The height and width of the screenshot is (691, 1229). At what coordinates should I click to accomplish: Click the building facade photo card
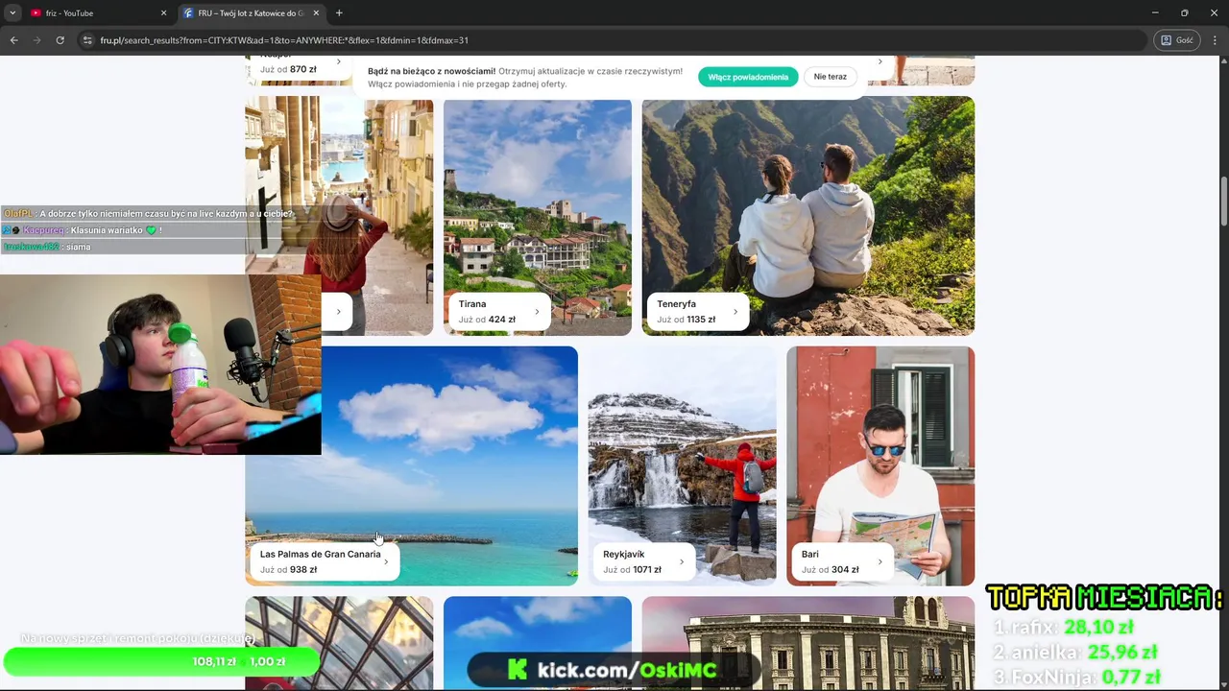pyautogui.click(x=808, y=643)
